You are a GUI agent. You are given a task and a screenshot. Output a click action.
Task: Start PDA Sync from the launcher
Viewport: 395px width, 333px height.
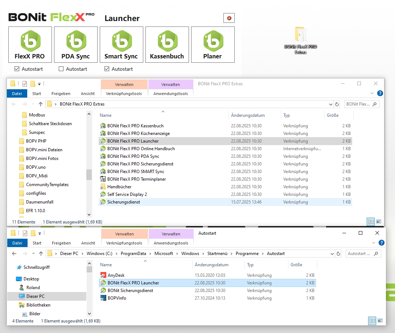76,45
